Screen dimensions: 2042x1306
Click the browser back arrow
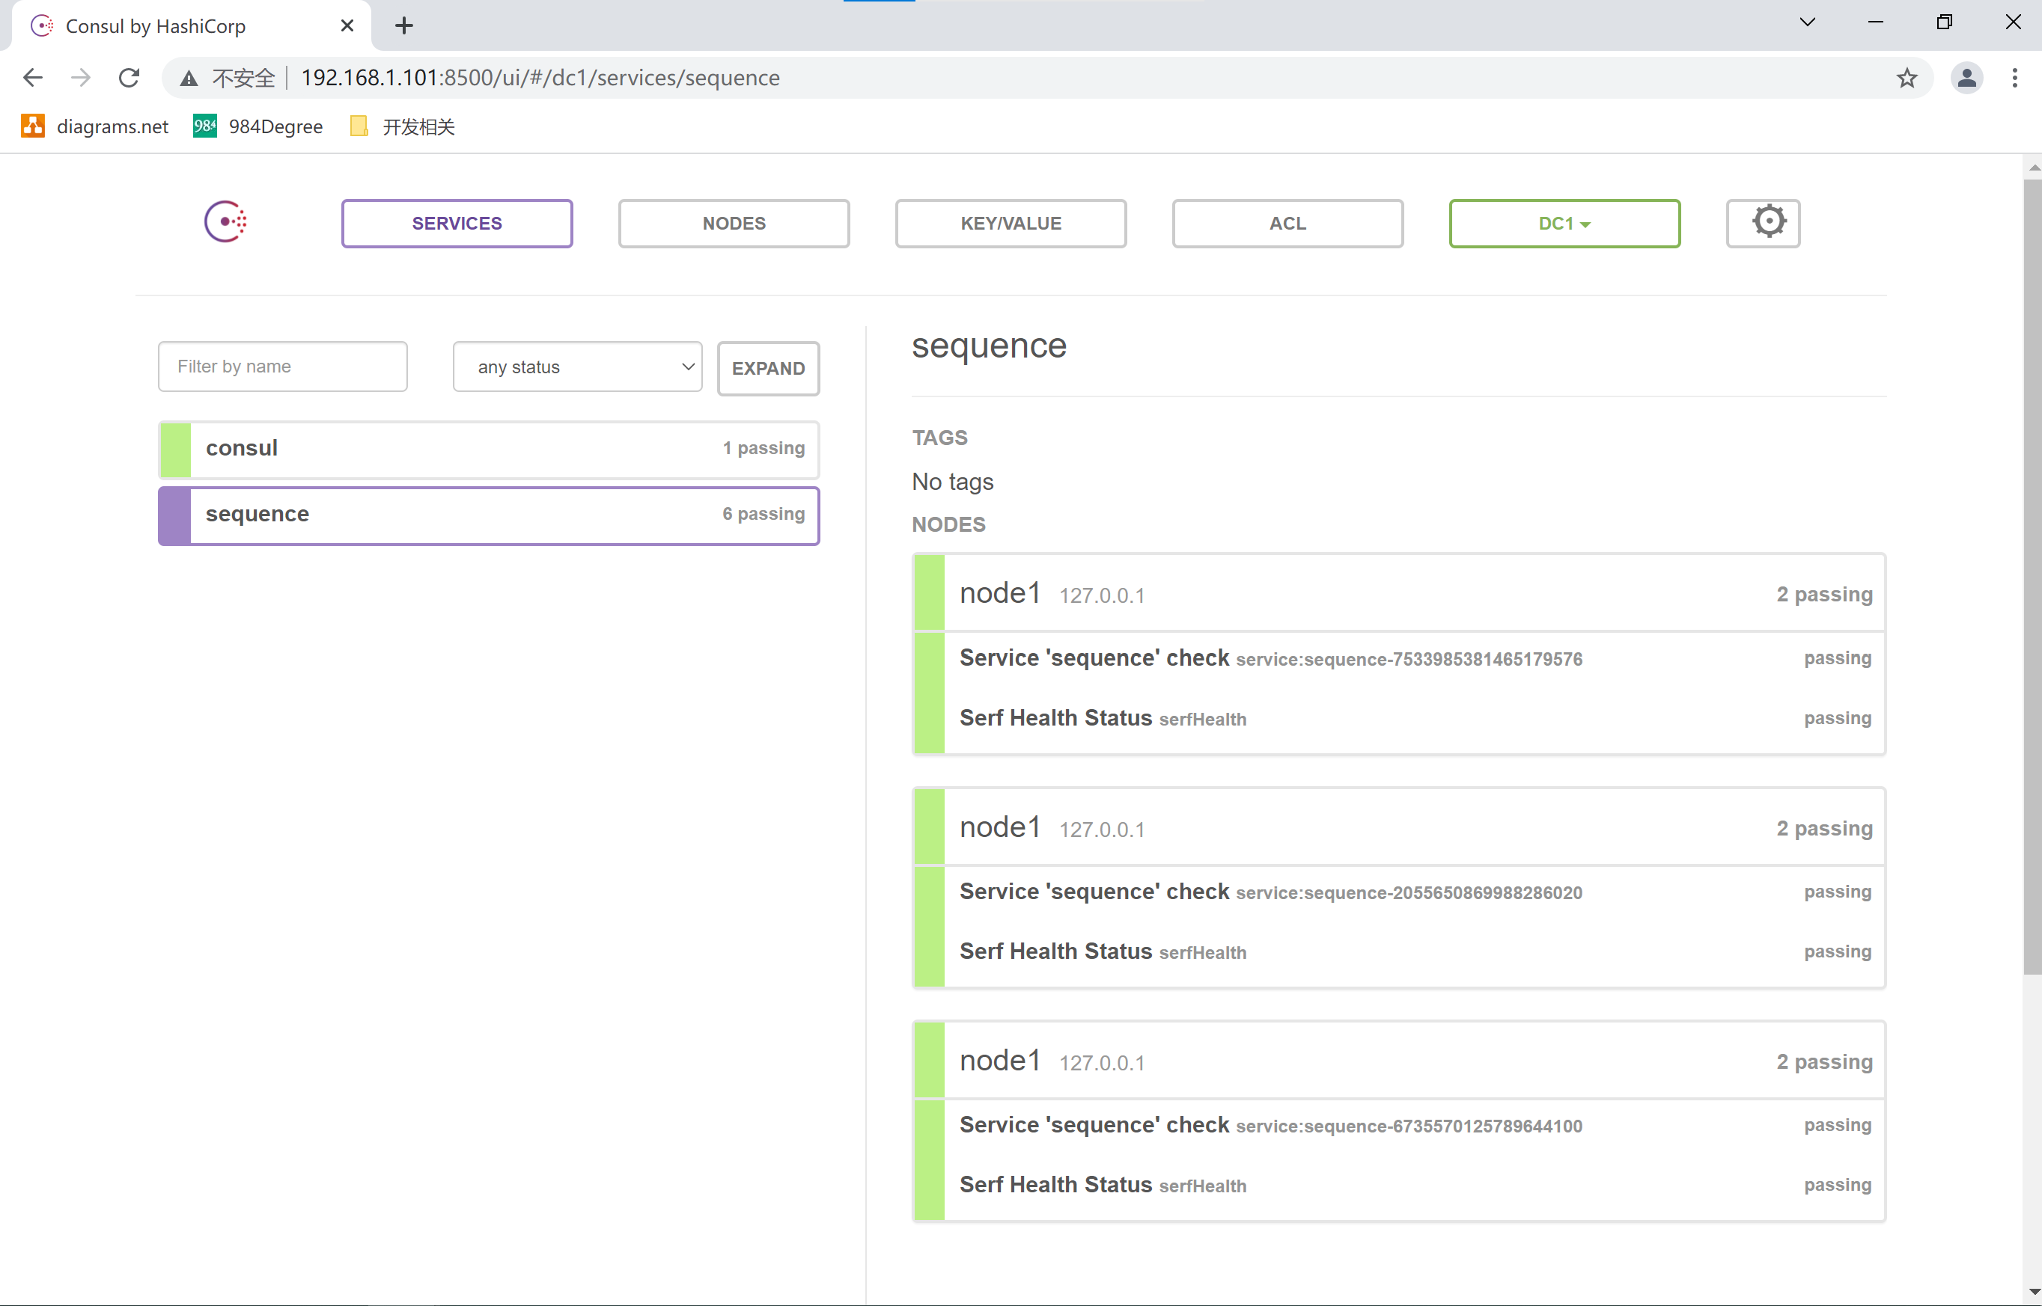(32, 78)
